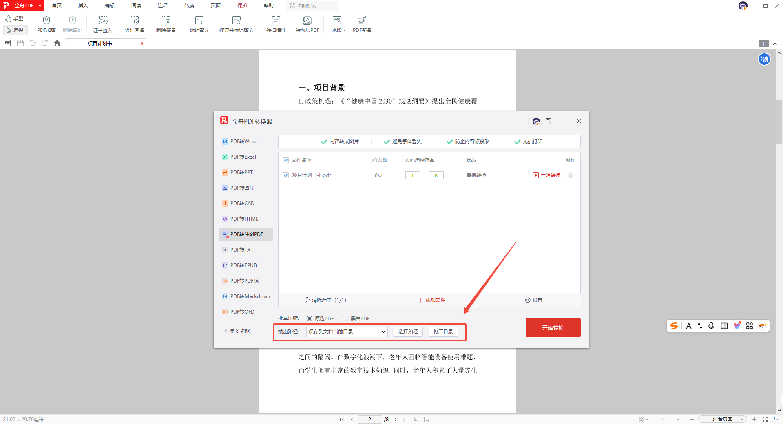Go back to 更多功能 in the converter sidebar

(x=237, y=331)
